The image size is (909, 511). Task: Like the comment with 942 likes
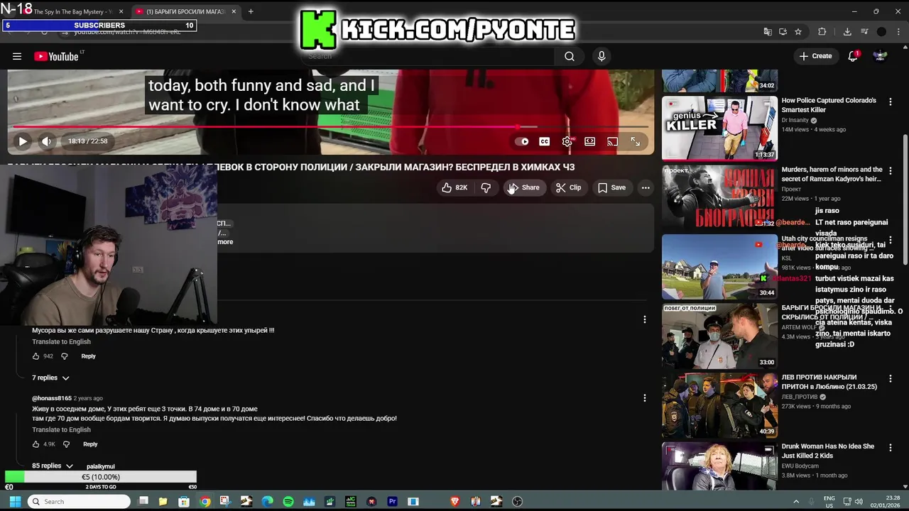click(36, 356)
